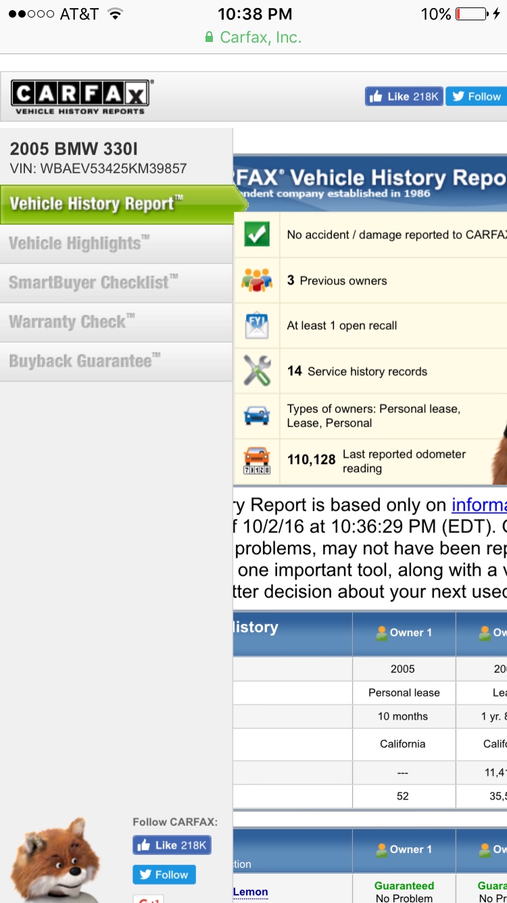Open the Warranty Check tab
507x903 pixels.
116,322
